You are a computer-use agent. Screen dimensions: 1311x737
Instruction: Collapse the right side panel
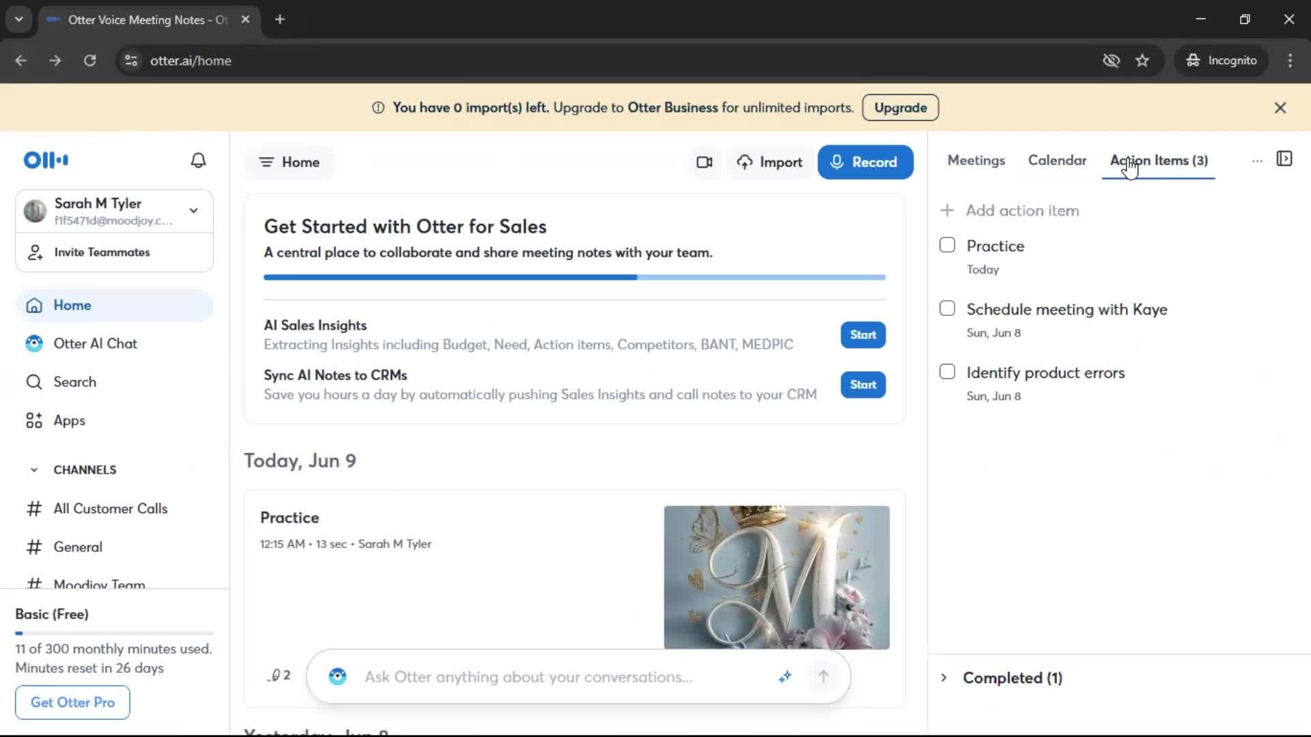coord(1284,159)
